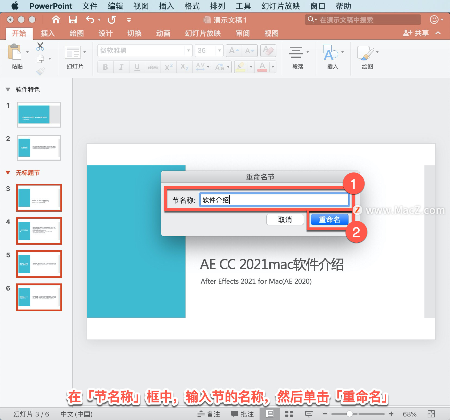Click the 取消 button in dialog

pyautogui.click(x=285, y=220)
